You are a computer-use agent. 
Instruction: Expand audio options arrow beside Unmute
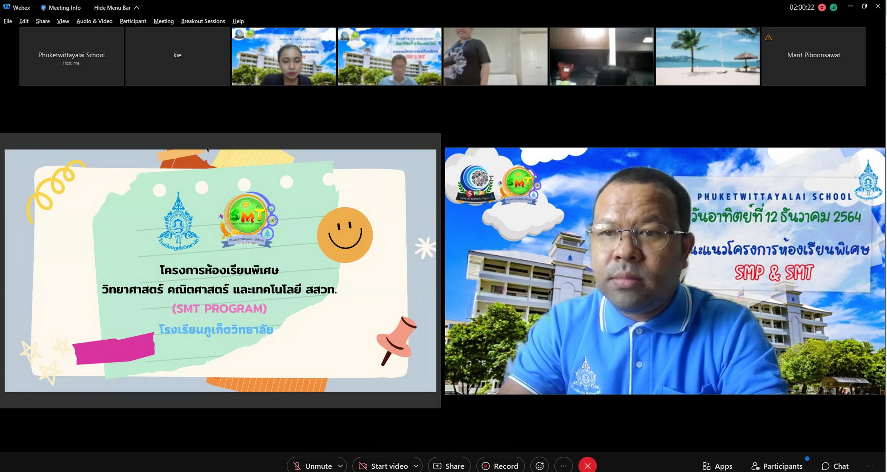(340, 466)
